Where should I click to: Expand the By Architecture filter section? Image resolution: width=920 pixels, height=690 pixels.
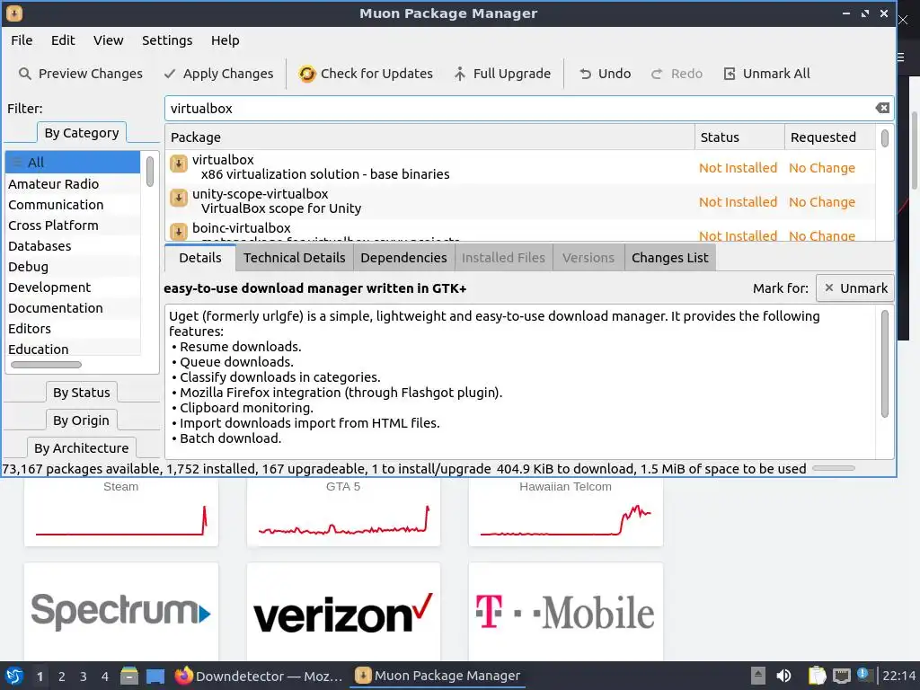click(x=82, y=448)
